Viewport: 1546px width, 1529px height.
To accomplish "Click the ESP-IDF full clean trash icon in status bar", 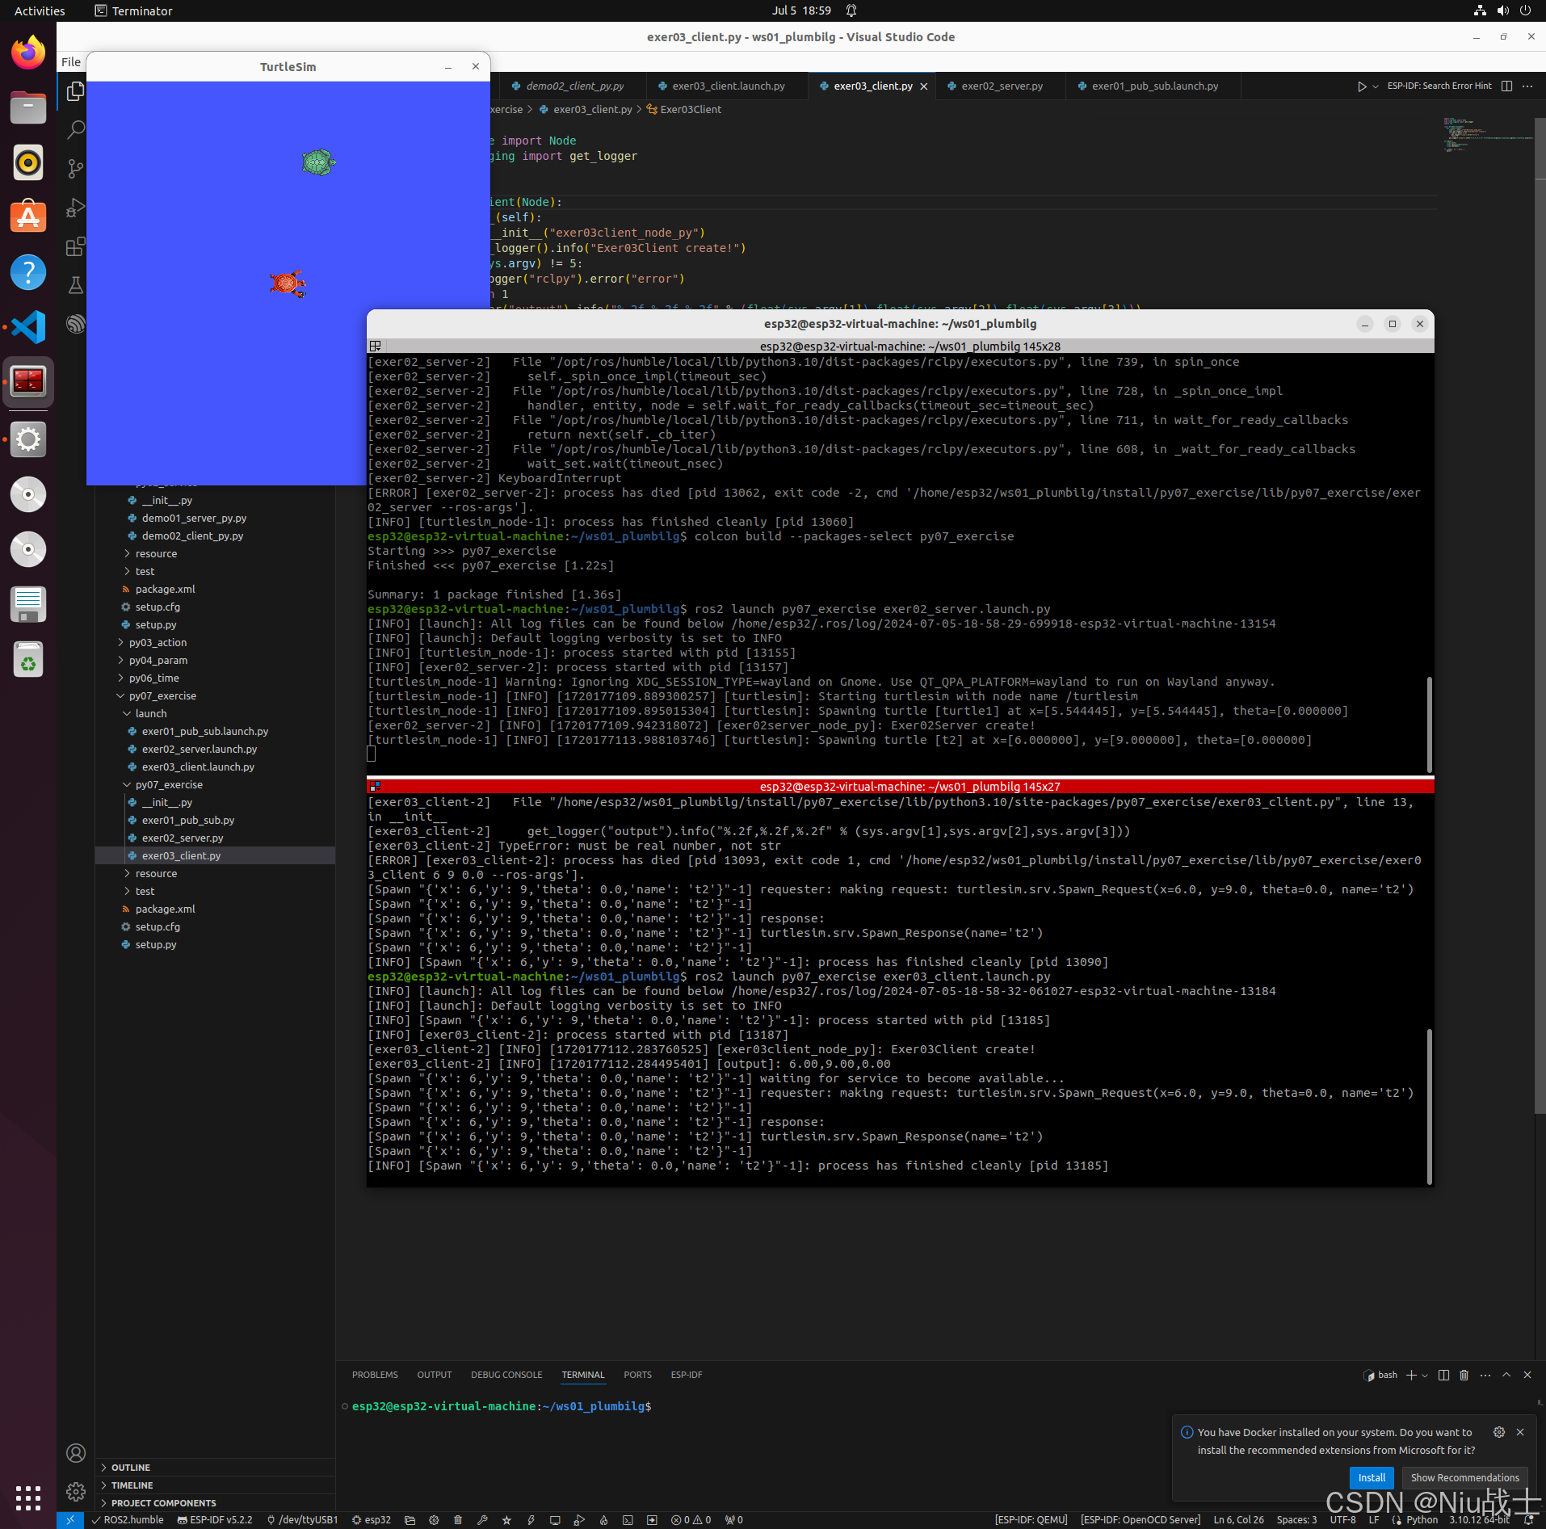I will (458, 1520).
